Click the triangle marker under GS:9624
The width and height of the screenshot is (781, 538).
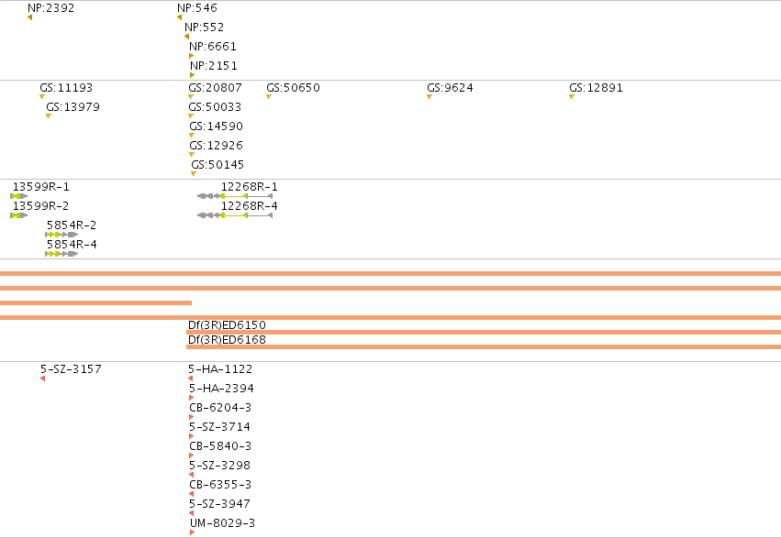pos(430,97)
